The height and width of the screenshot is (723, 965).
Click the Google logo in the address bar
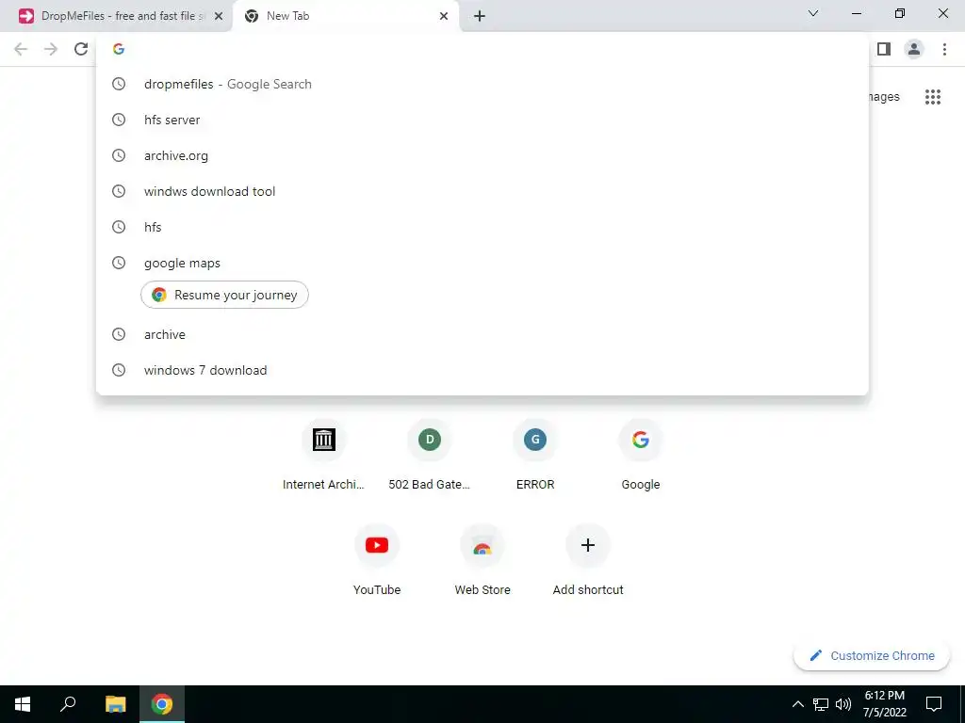[119, 49]
